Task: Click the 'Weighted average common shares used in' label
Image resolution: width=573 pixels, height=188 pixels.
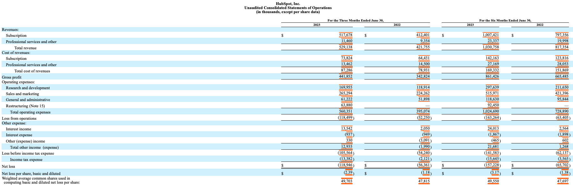Action: point(36,179)
